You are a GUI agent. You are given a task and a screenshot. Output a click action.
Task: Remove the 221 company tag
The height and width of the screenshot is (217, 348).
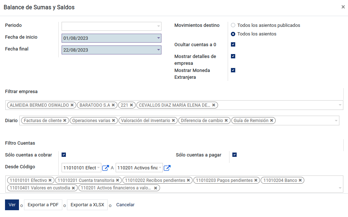[x=131, y=105]
